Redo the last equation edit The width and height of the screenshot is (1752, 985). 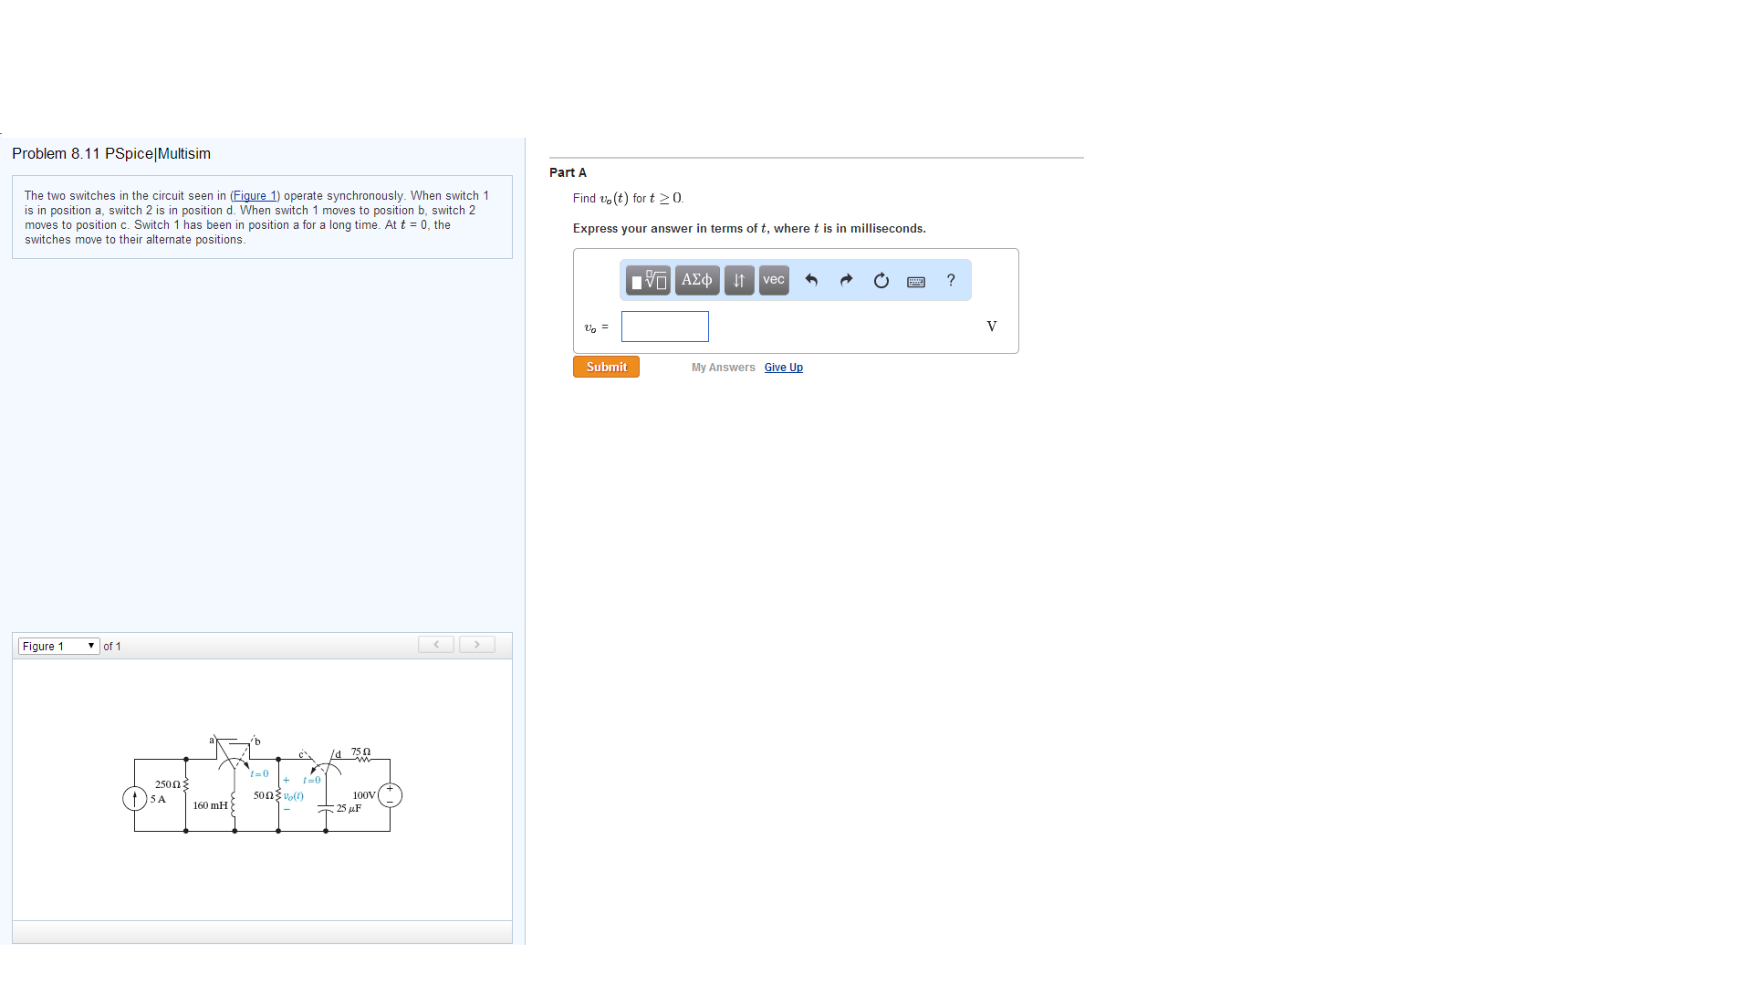(846, 280)
